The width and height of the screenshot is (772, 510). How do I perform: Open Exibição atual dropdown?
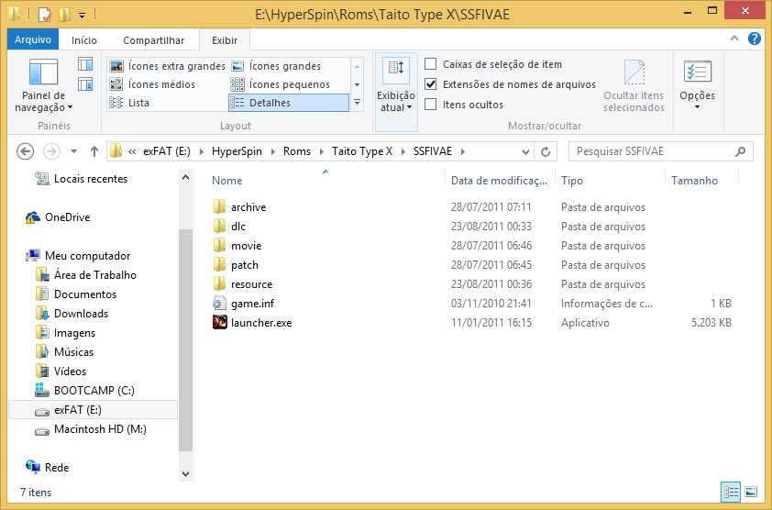(396, 92)
